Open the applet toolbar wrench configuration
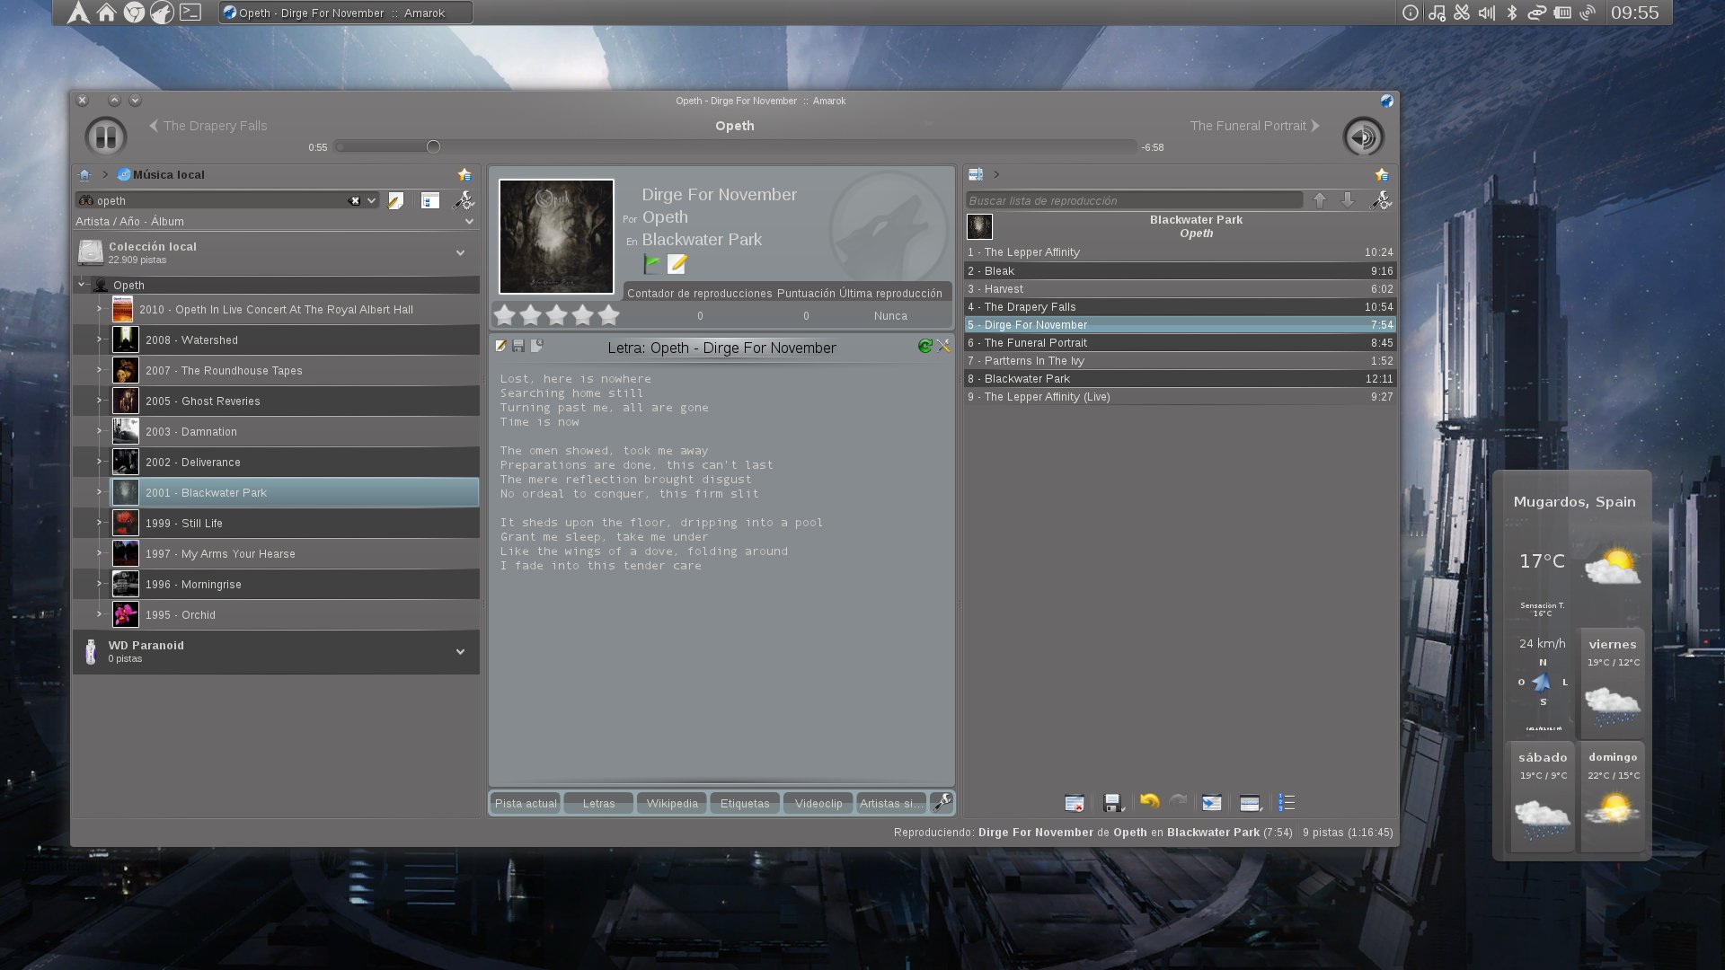This screenshot has height=970, width=1725. pyautogui.click(x=942, y=802)
